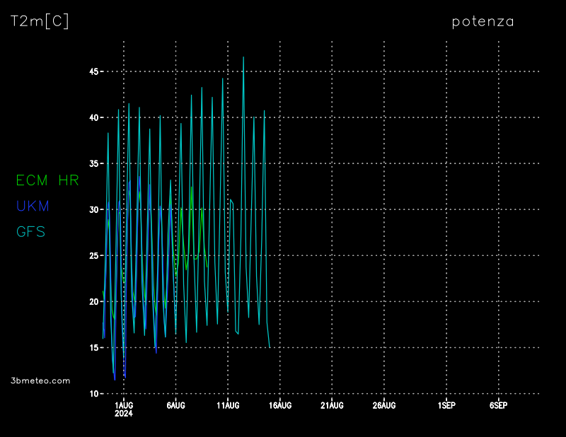This screenshot has width=566, height=437.
Task: Select the UKM legend entry
Action: (33, 206)
